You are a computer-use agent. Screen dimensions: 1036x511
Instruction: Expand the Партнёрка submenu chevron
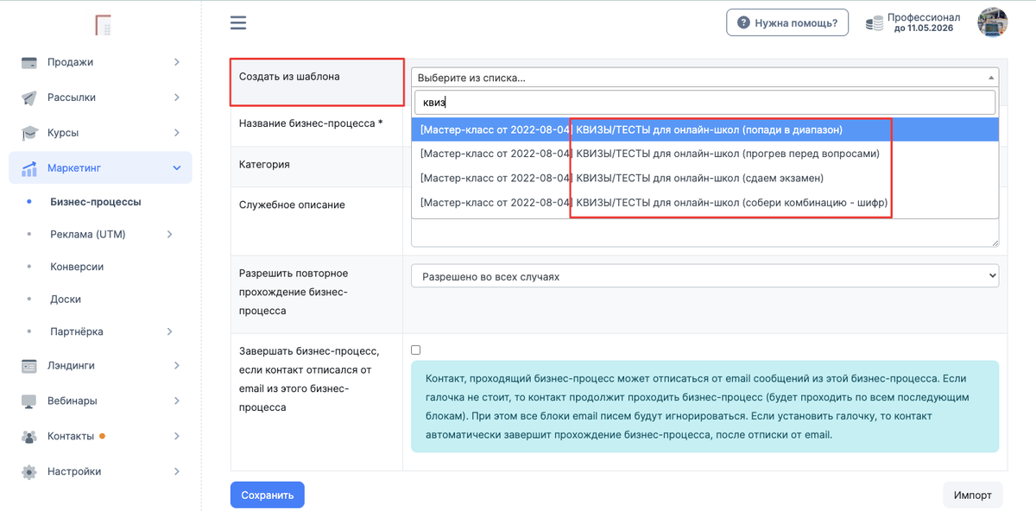pyautogui.click(x=170, y=331)
